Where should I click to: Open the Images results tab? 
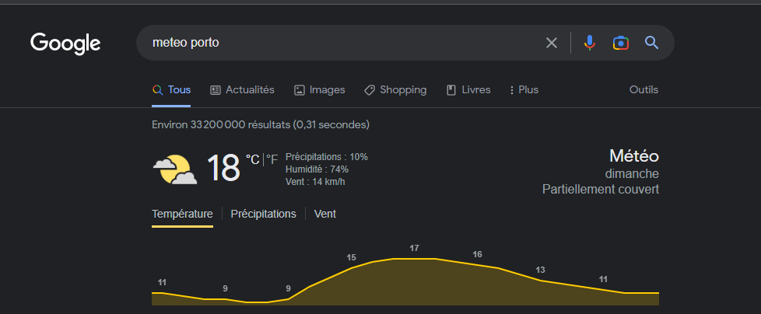[x=319, y=90]
